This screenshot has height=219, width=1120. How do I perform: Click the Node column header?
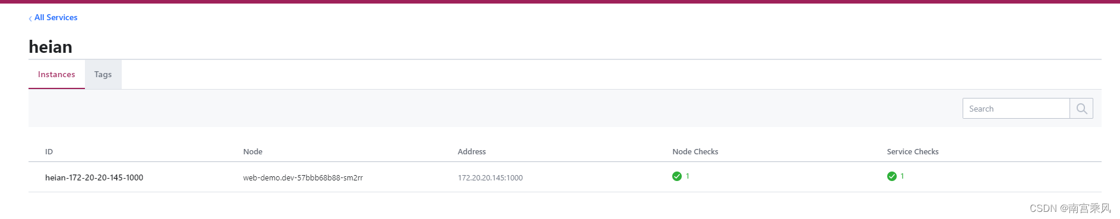point(252,152)
